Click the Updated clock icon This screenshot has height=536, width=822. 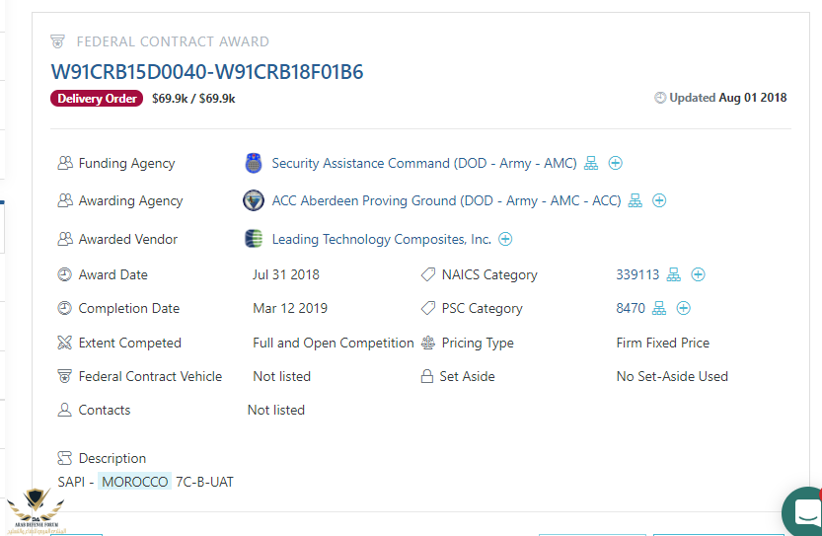tap(660, 98)
